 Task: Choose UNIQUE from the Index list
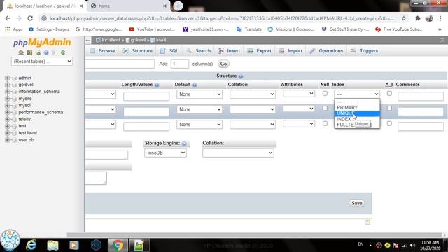point(357,113)
